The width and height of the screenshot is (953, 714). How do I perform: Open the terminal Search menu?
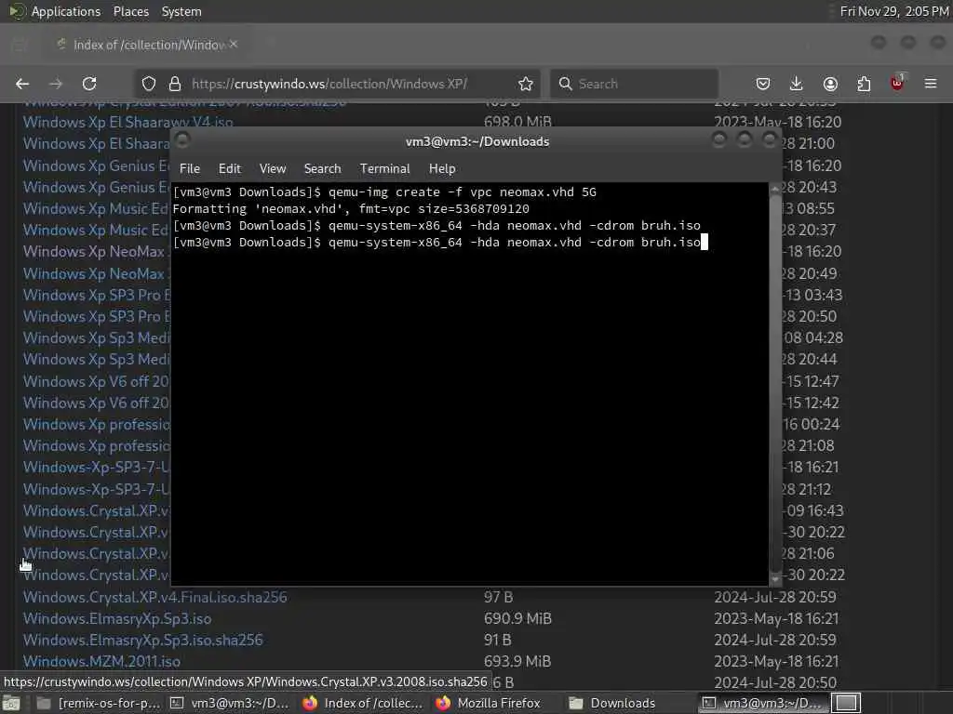[322, 169]
